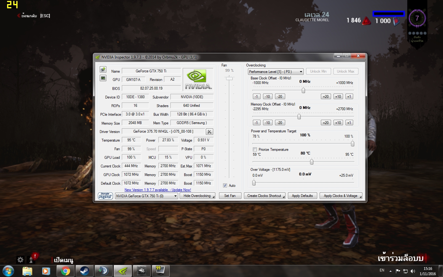This screenshot has width=443, height=277.
Task: Click the Over Voltage slider handle
Action: [254, 183]
